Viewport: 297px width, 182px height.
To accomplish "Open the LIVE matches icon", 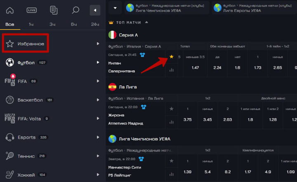I will 32,10.
